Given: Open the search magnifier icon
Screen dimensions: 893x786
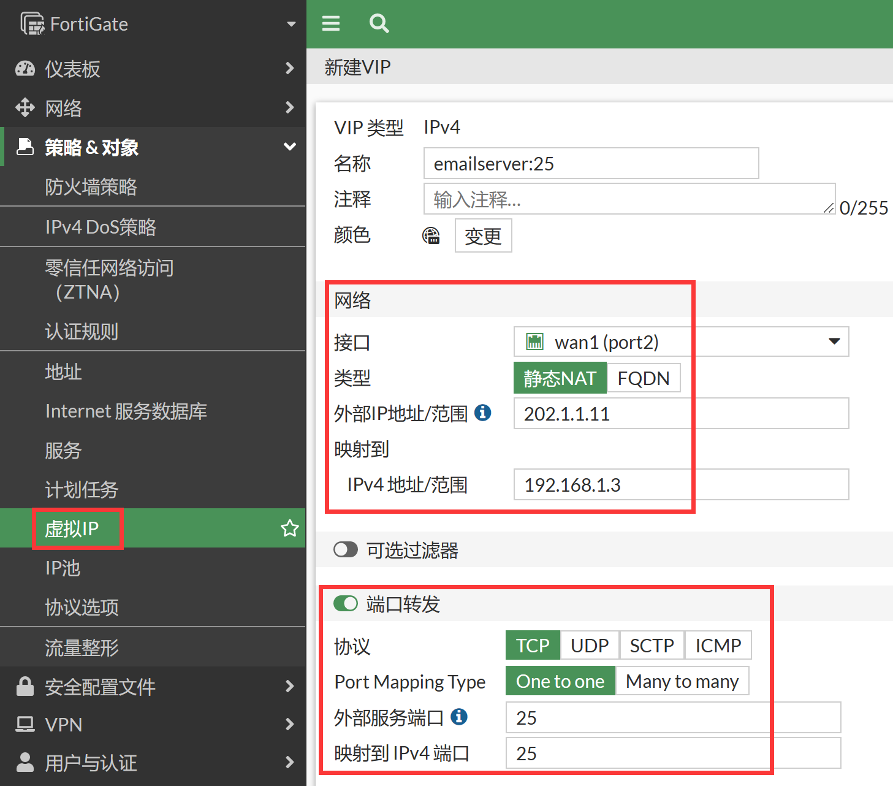Looking at the screenshot, I should tap(379, 24).
